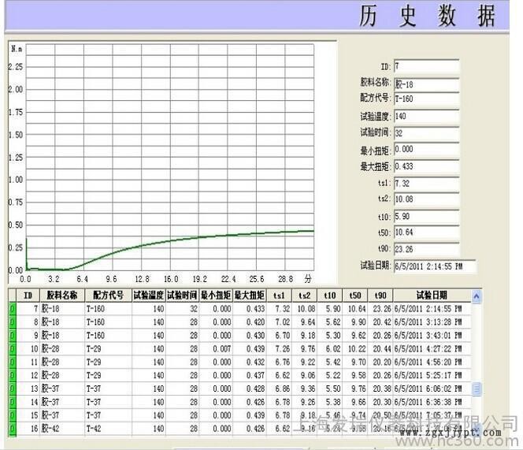Image resolution: width=523 pixels, height=450 pixels.
Task: Click the green marker for row ID 7
Action: point(12,308)
